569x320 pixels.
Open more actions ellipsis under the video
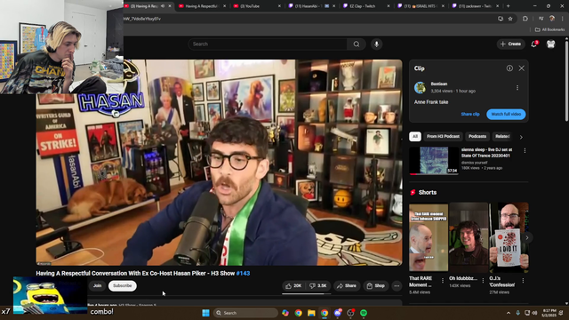pos(397,286)
